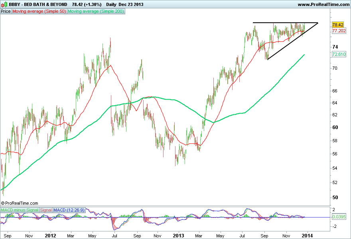Click the 58 price level on the axis
The width and height of the screenshot is (351, 239).
335,141
